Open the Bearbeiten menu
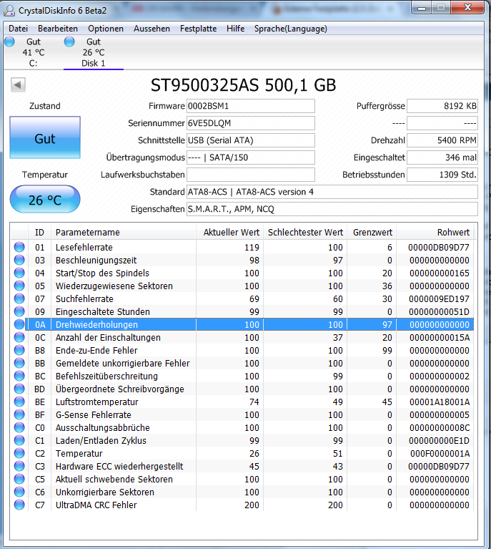This screenshot has width=491, height=549. [x=58, y=29]
